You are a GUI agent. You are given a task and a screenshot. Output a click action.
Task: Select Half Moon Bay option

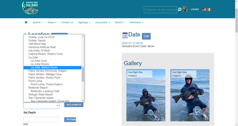[x=37, y=44]
